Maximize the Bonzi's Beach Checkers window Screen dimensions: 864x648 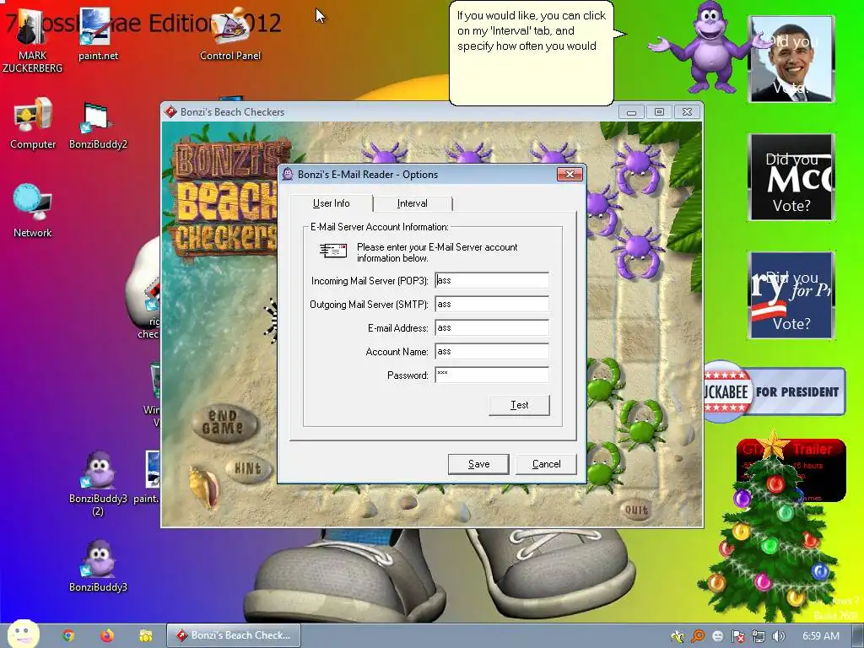click(x=659, y=112)
